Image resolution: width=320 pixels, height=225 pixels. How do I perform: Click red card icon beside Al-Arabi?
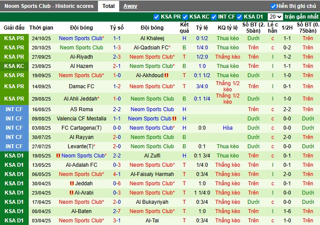click(71, 193)
